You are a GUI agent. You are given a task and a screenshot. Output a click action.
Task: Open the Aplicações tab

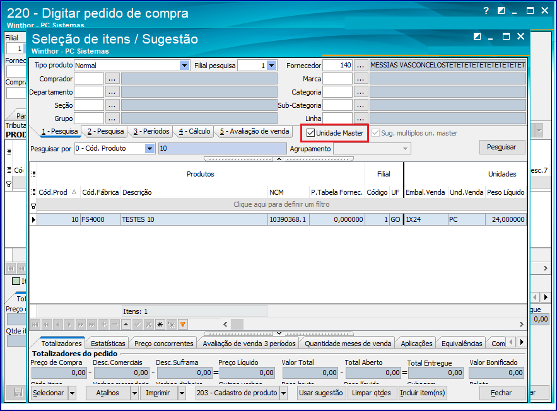pyautogui.click(x=416, y=344)
